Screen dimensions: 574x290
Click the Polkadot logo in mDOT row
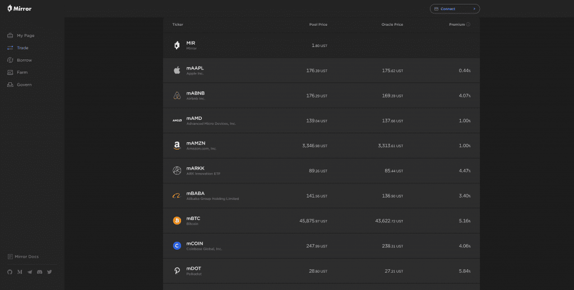click(177, 270)
